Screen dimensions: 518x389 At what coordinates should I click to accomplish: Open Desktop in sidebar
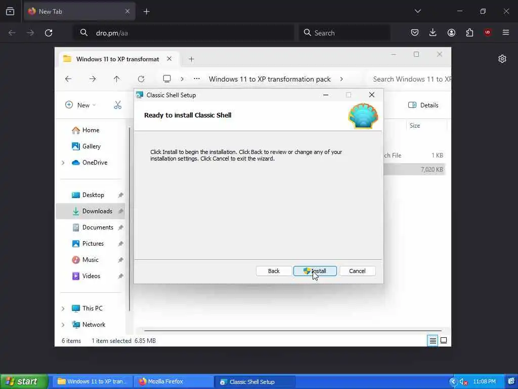93,195
